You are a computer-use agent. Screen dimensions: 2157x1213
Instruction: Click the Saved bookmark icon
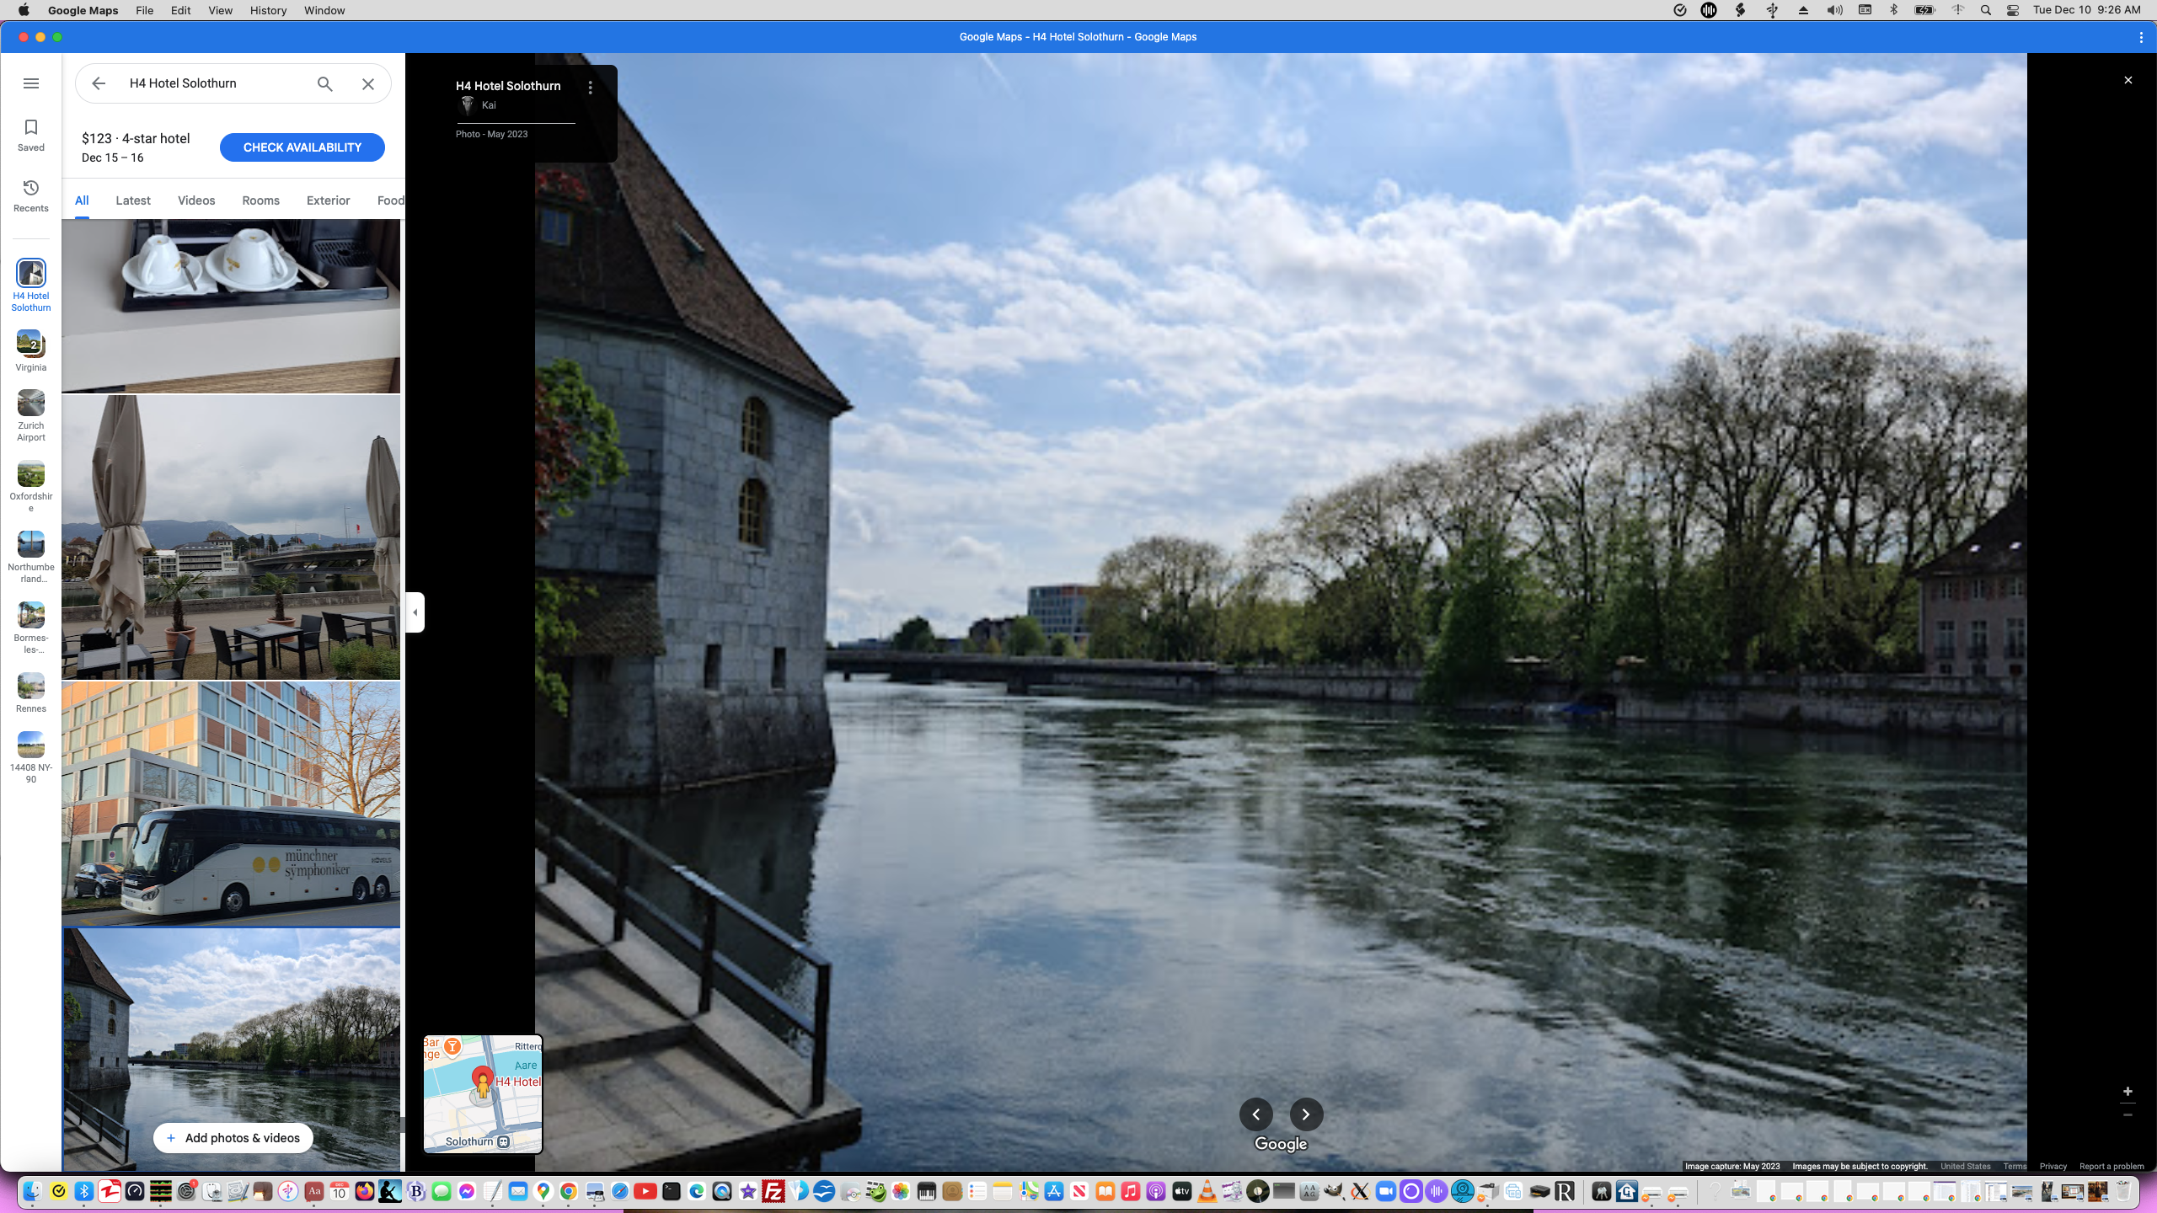[x=31, y=128]
